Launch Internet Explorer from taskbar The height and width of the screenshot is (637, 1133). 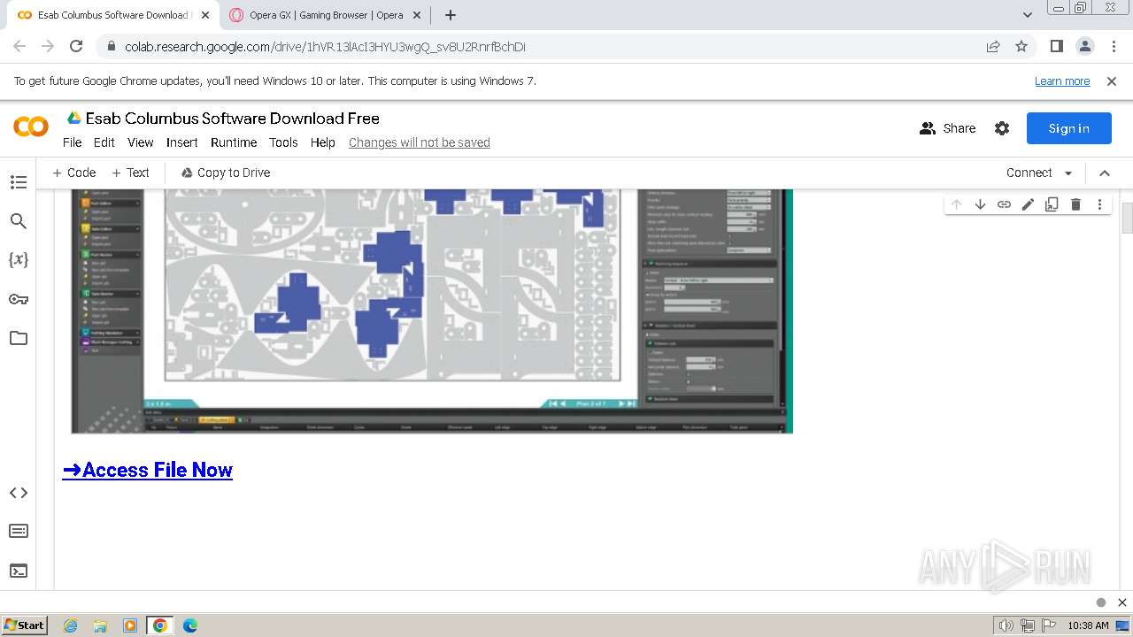[x=70, y=625]
